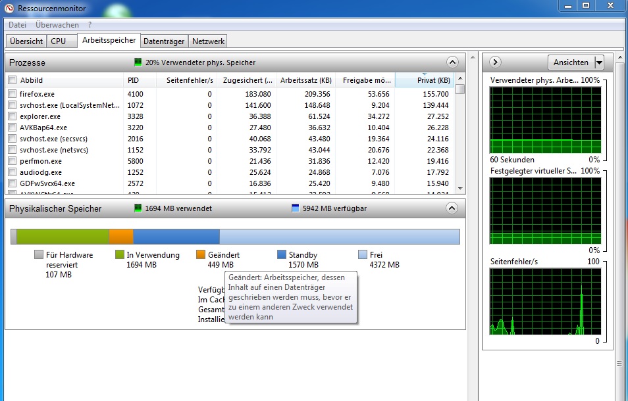The height and width of the screenshot is (401, 628).
Task: Click the green 'In Verwendung' legend swatch
Action: pos(119,254)
